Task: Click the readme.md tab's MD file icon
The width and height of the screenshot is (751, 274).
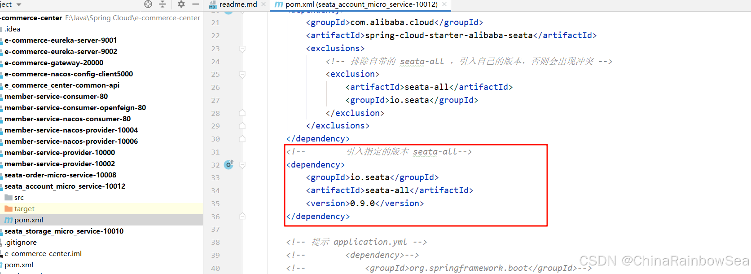Action: [x=213, y=4]
